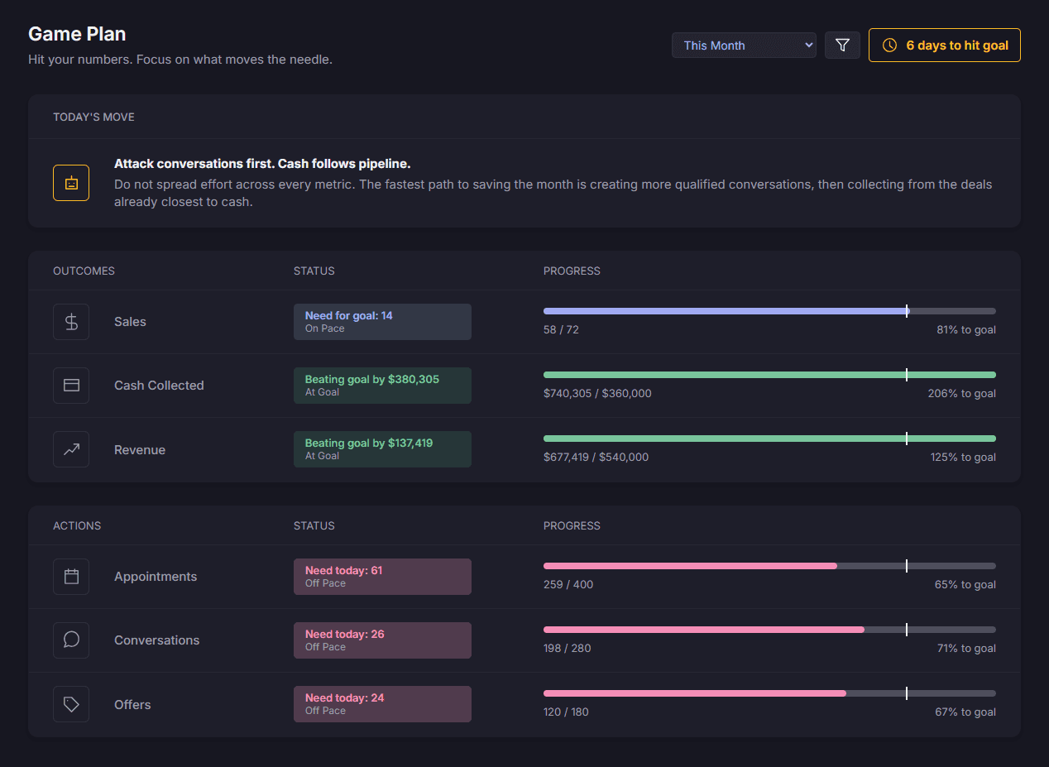Click the '65% to goal' text
The width and height of the screenshot is (1049, 767).
coord(965,585)
